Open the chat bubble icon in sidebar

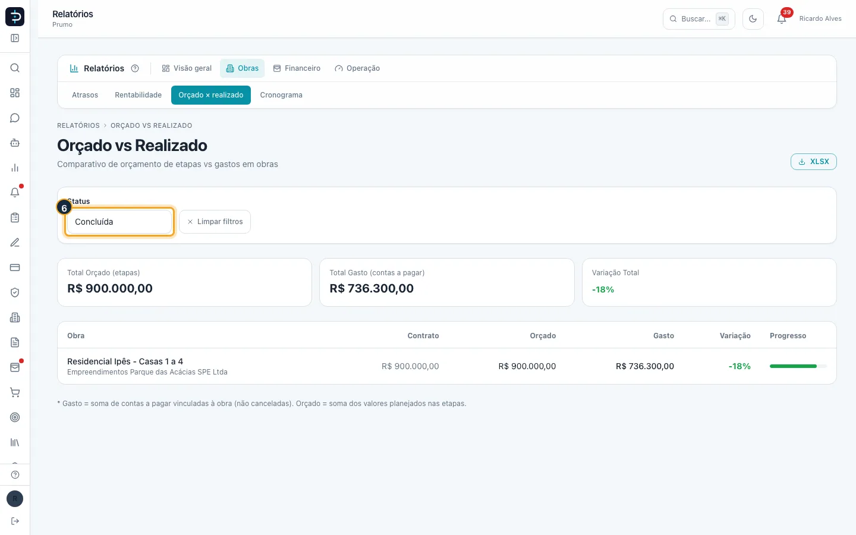15,118
